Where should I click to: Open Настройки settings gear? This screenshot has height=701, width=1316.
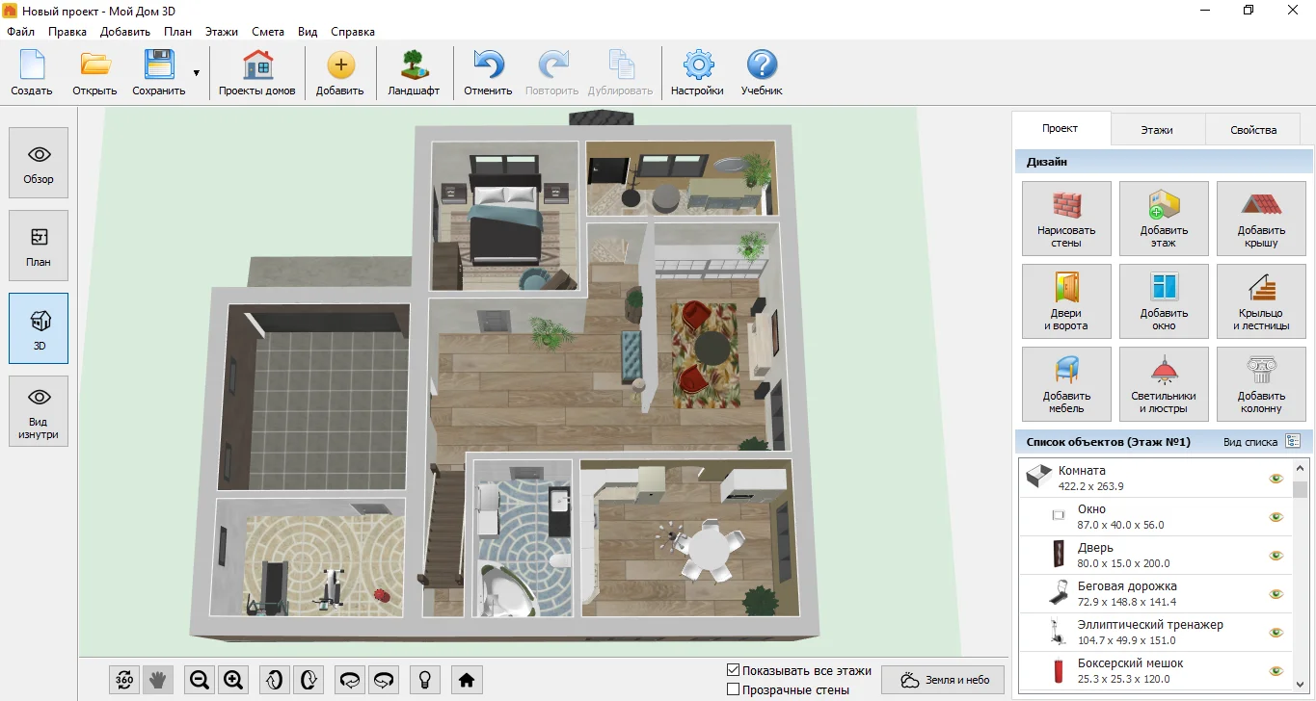(697, 73)
